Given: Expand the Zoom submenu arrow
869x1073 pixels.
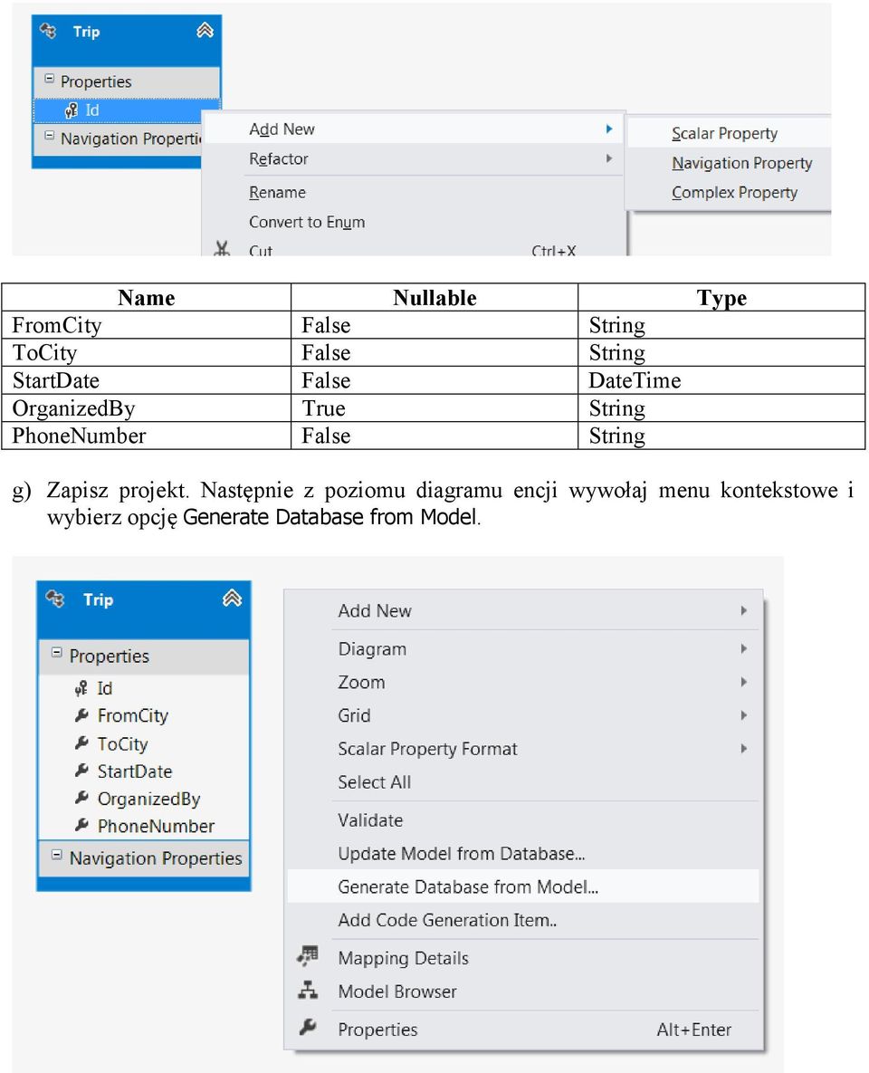Looking at the screenshot, I should pos(744,682).
